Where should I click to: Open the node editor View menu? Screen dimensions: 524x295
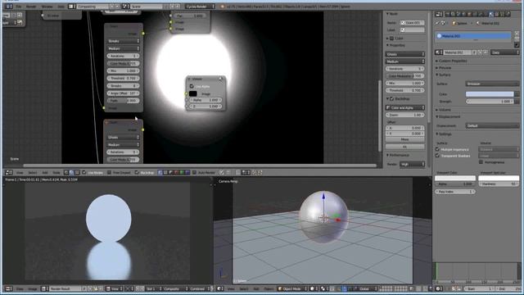click(x=20, y=173)
